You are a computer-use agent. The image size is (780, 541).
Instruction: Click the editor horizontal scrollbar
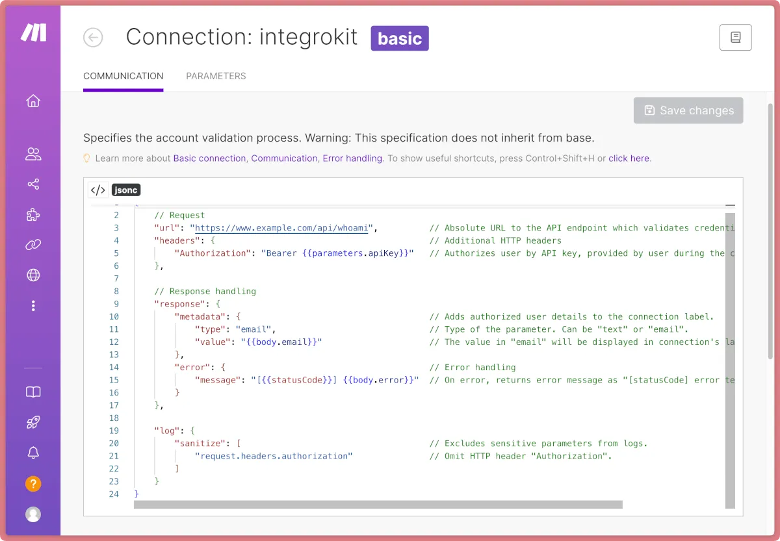pos(378,505)
